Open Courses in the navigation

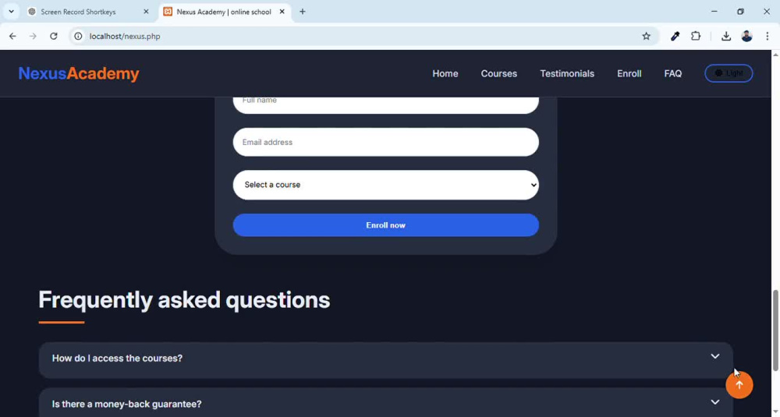click(499, 73)
